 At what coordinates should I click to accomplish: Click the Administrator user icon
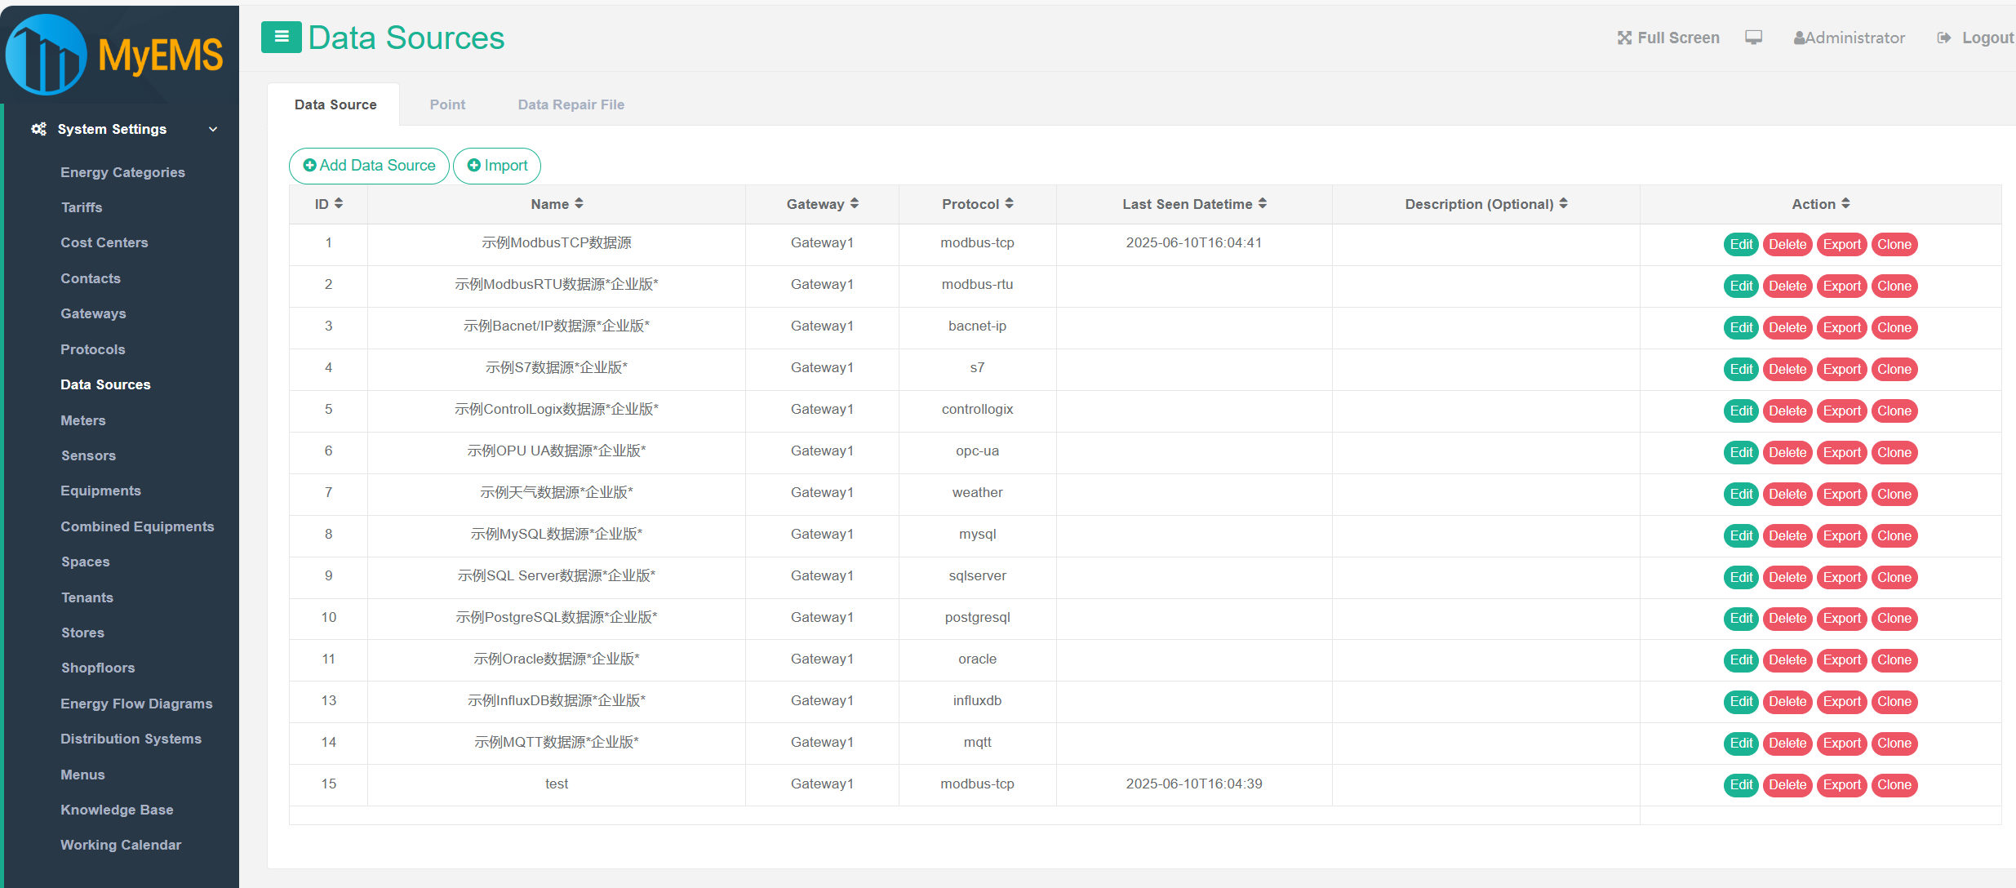coord(1799,38)
